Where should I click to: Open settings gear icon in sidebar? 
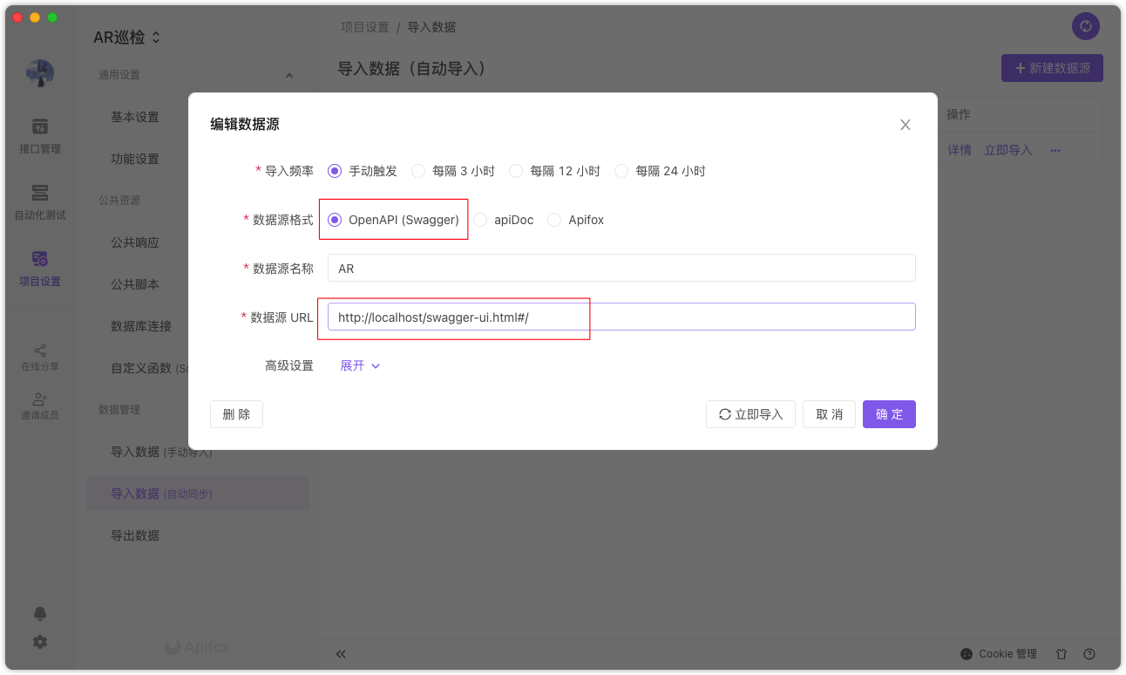[40, 642]
